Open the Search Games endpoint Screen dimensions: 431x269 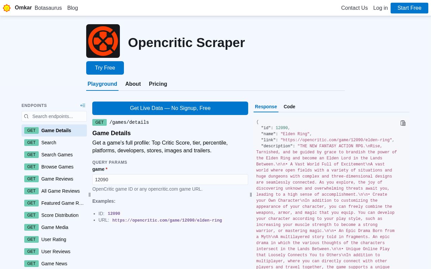[54, 155]
